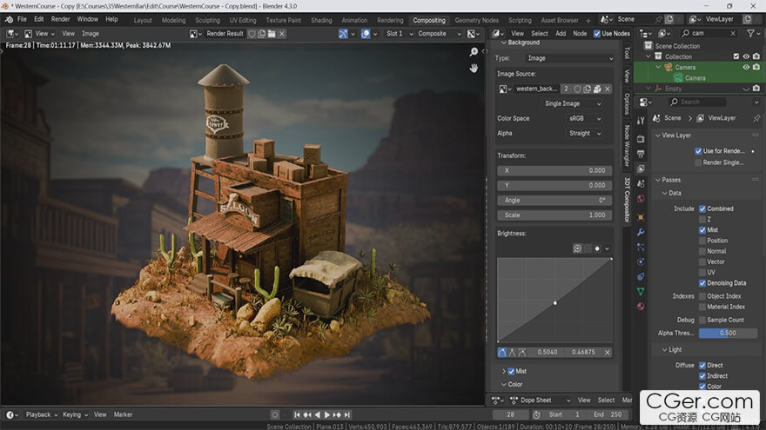
Task: Open the Slot 1 dropdown
Action: tap(400, 34)
